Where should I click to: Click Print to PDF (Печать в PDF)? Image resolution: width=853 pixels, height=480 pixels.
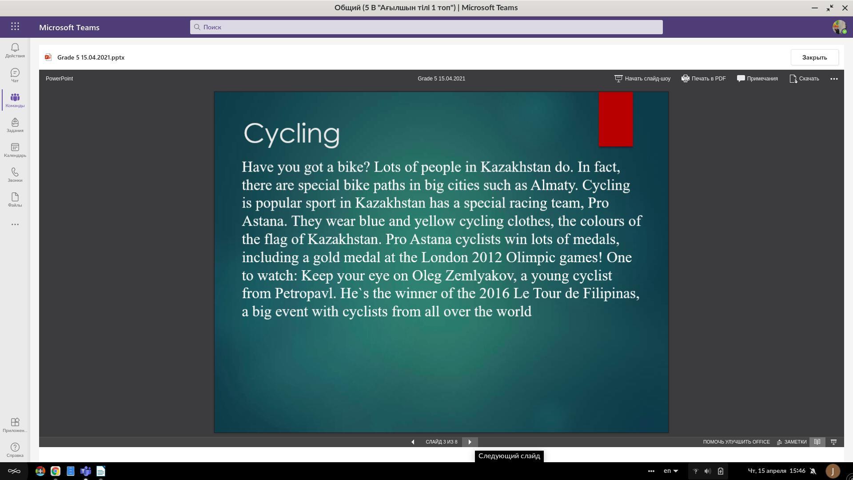[x=704, y=79]
